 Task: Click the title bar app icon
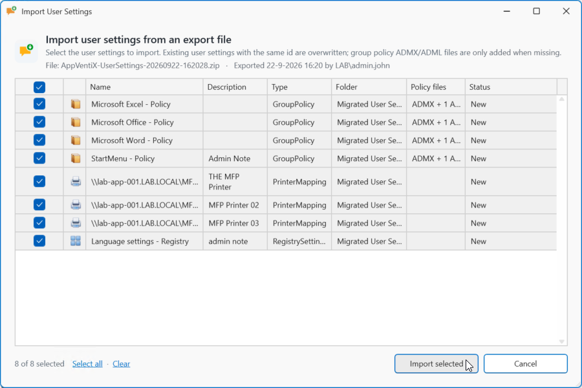click(11, 11)
